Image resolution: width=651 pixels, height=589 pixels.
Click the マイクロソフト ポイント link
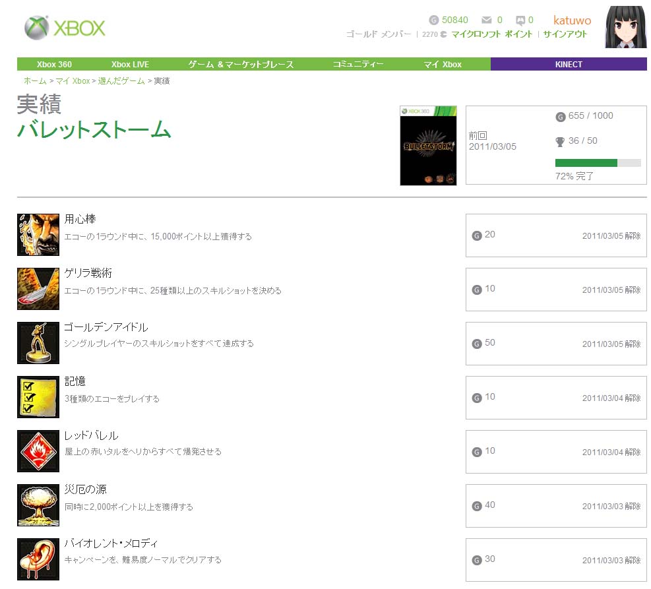[491, 34]
